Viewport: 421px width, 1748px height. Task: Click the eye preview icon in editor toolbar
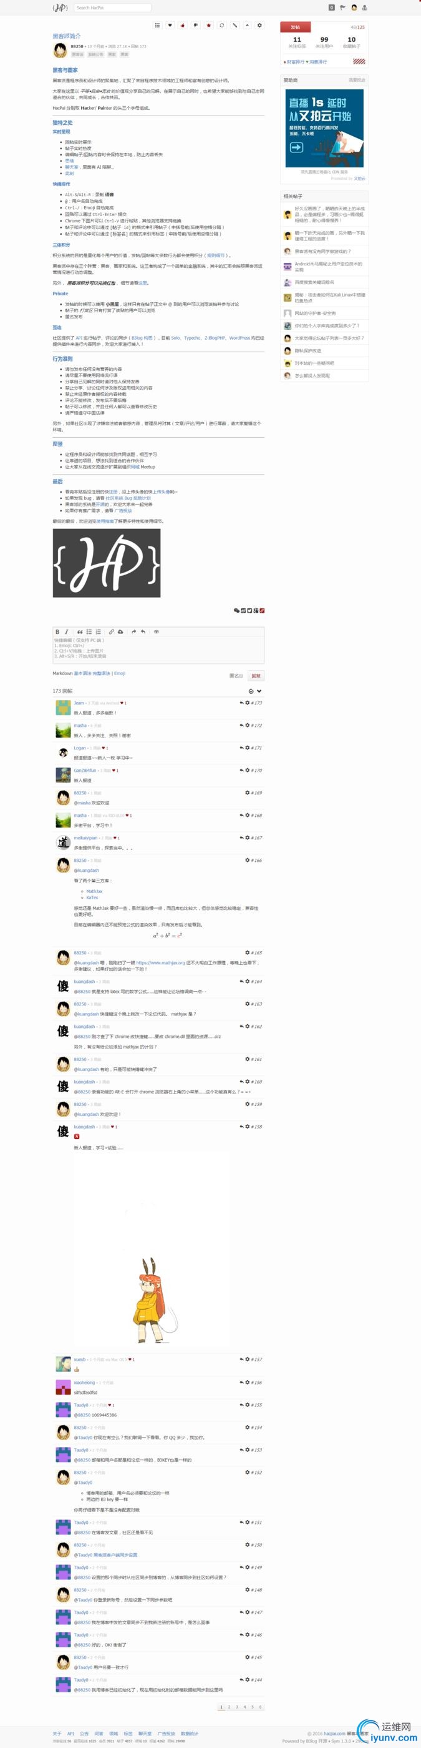click(157, 632)
